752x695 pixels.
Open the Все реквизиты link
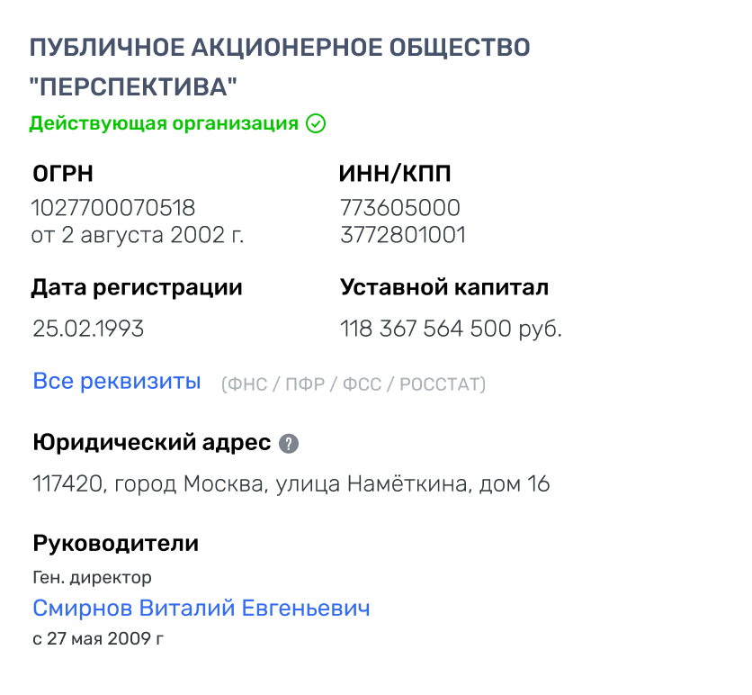[116, 382]
